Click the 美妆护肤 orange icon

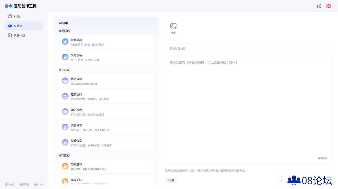pos(65,181)
